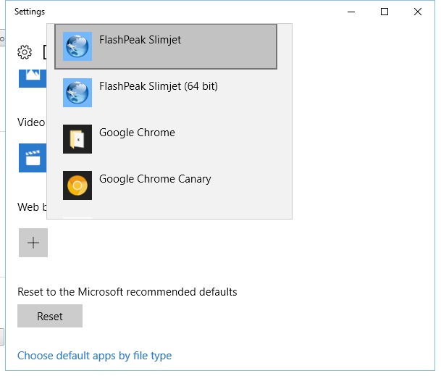The width and height of the screenshot is (441, 376).
Task: Click the Google Chrome folder icon
Action: [77, 139]
